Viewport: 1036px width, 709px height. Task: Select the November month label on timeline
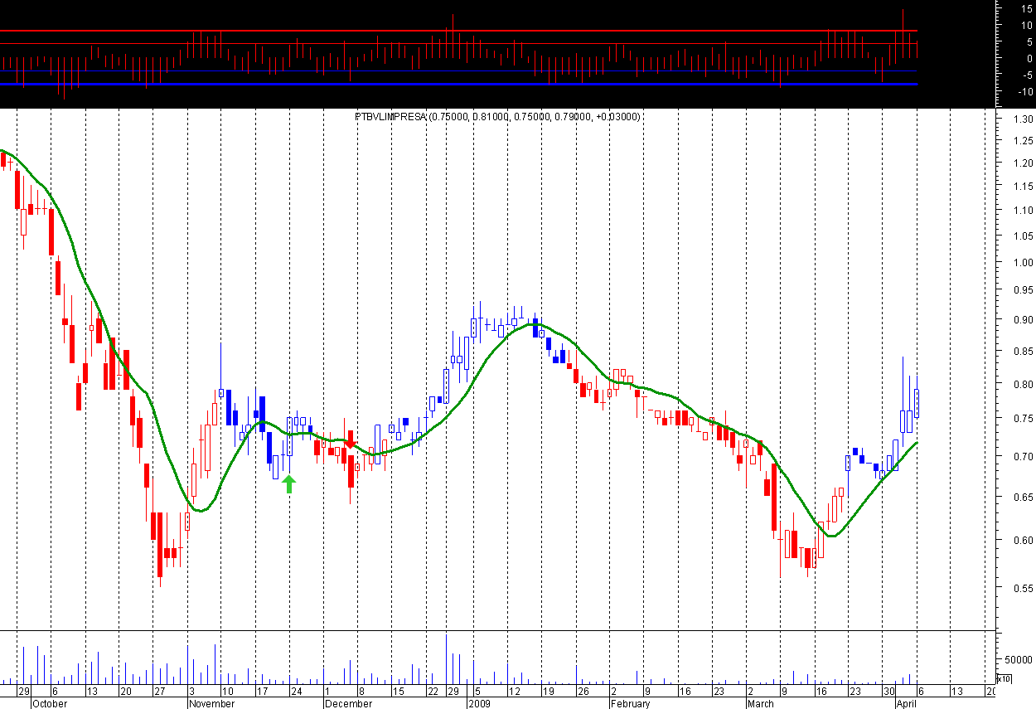213,703
